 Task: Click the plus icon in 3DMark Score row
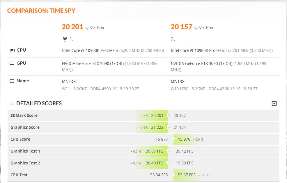167,115
